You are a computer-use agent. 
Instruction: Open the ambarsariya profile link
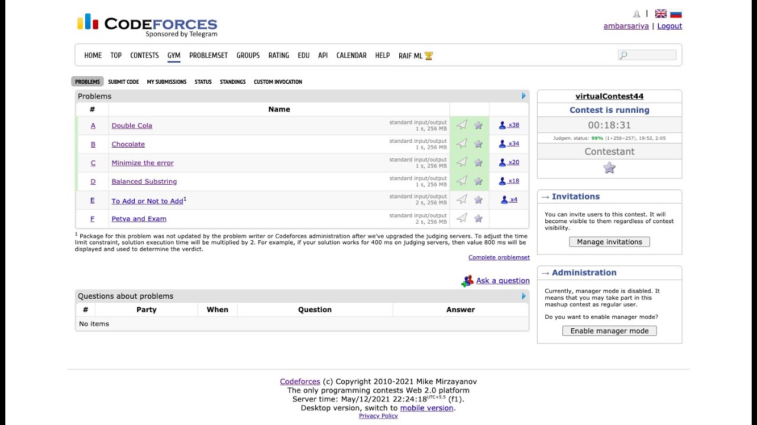coord(626,26)
